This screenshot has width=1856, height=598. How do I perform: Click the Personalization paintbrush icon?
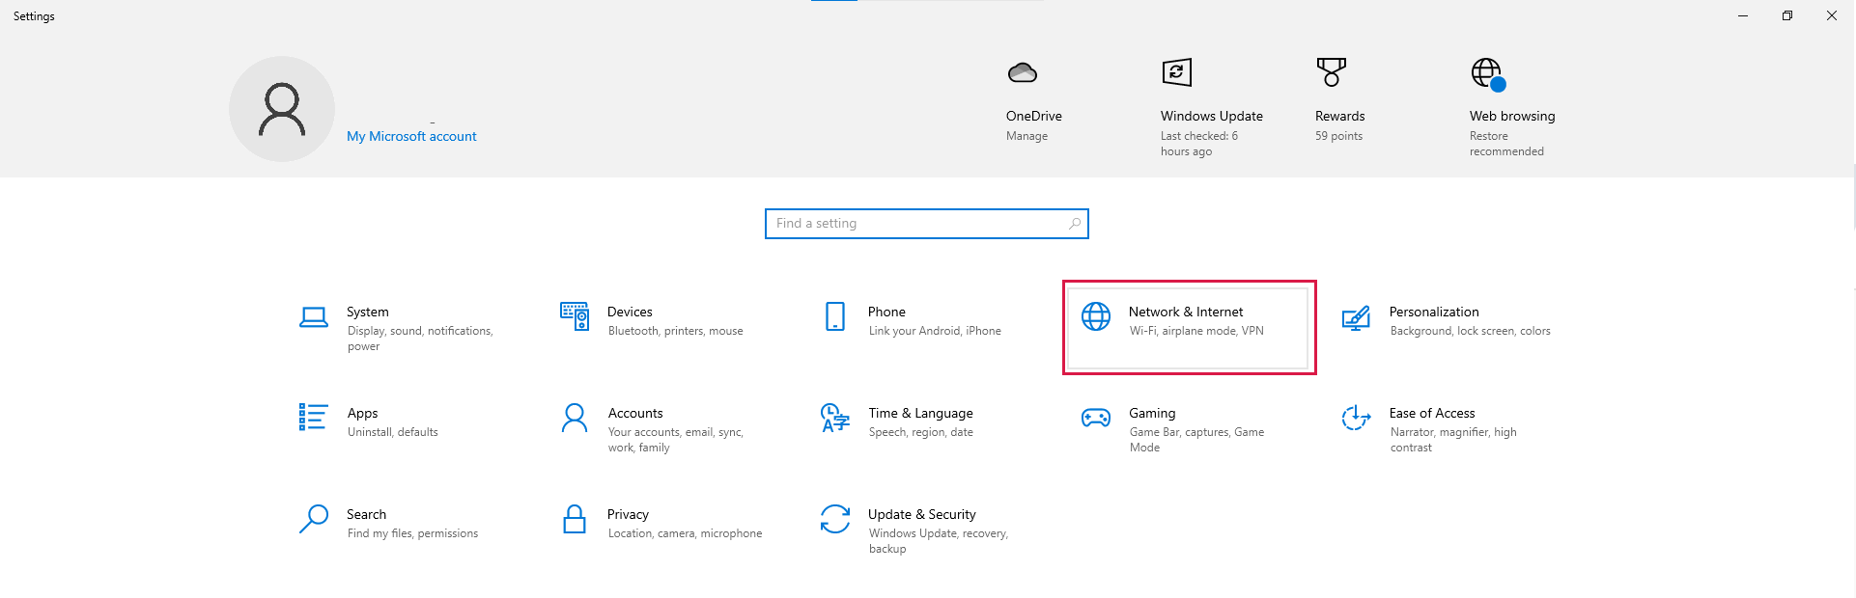[1356, 317]
